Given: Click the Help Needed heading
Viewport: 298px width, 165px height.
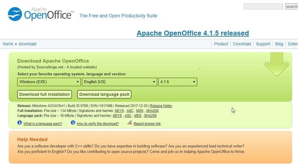Looking at the screenshot, I should [x=32, y=140].
